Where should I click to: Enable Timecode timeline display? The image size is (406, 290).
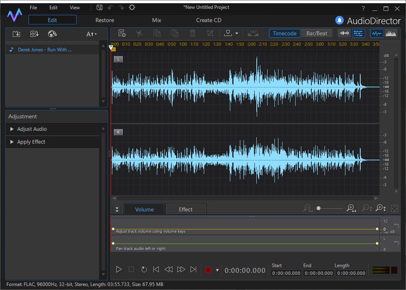[284, 33]
